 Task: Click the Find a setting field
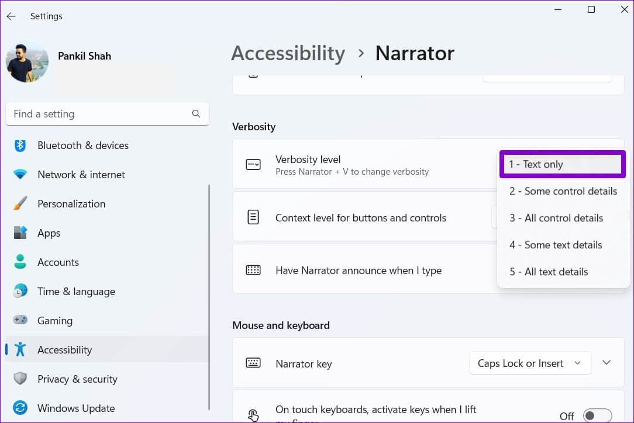(x=108, y=114)
